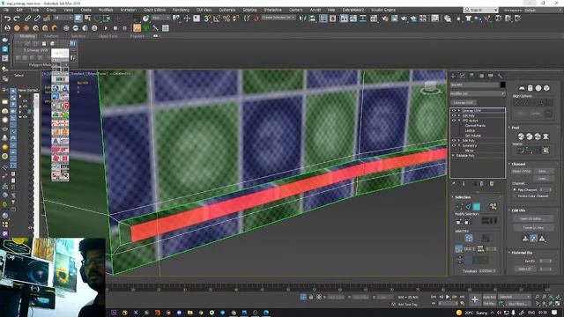The height and width of the screenshot is (317, 564).
Task: Click the Selection Lock padlock in status bar
Action: [x=311, y=297]
